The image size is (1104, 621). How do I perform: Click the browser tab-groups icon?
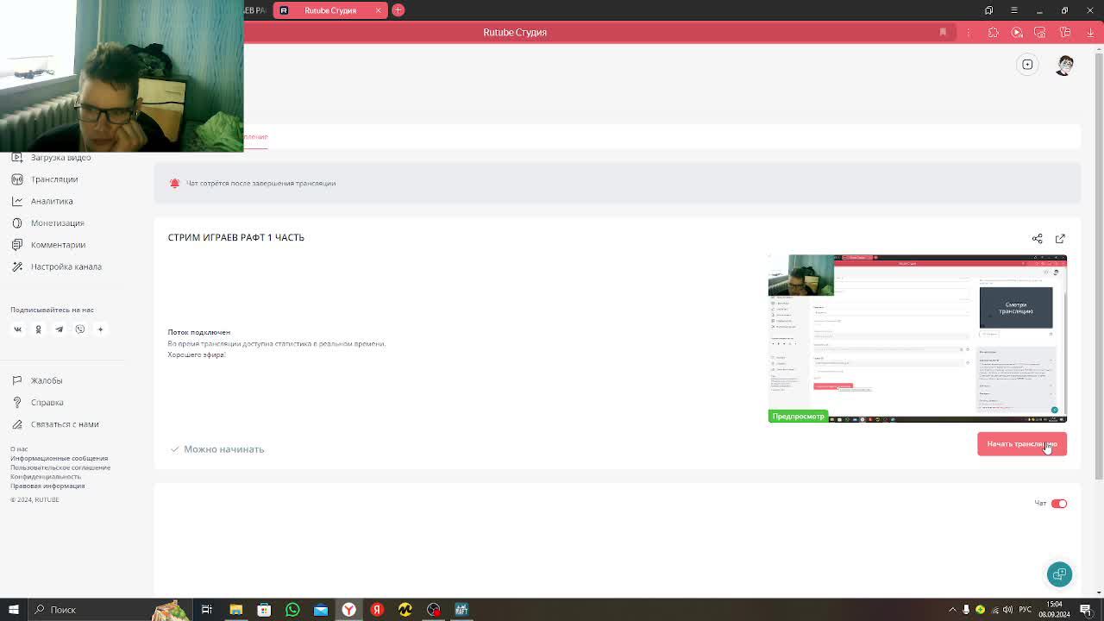click(989, 10)
